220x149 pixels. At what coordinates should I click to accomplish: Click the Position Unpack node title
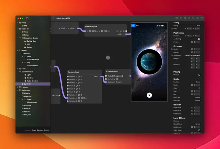91,27
